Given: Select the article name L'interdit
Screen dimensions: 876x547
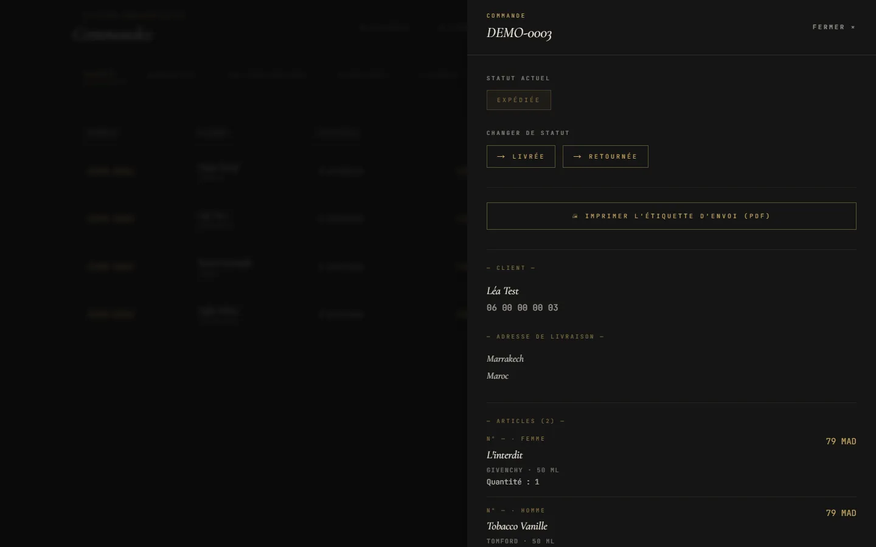Looking at the screenshot, I should [x=504, y=455].
